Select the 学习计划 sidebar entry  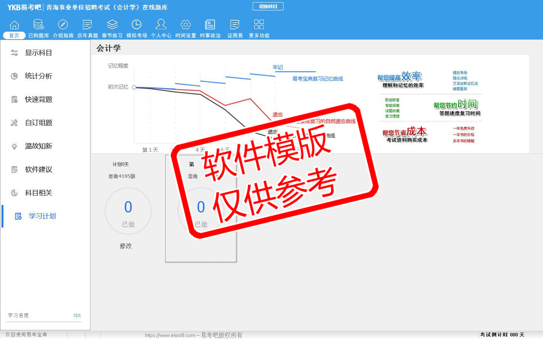tap(42, 216)
